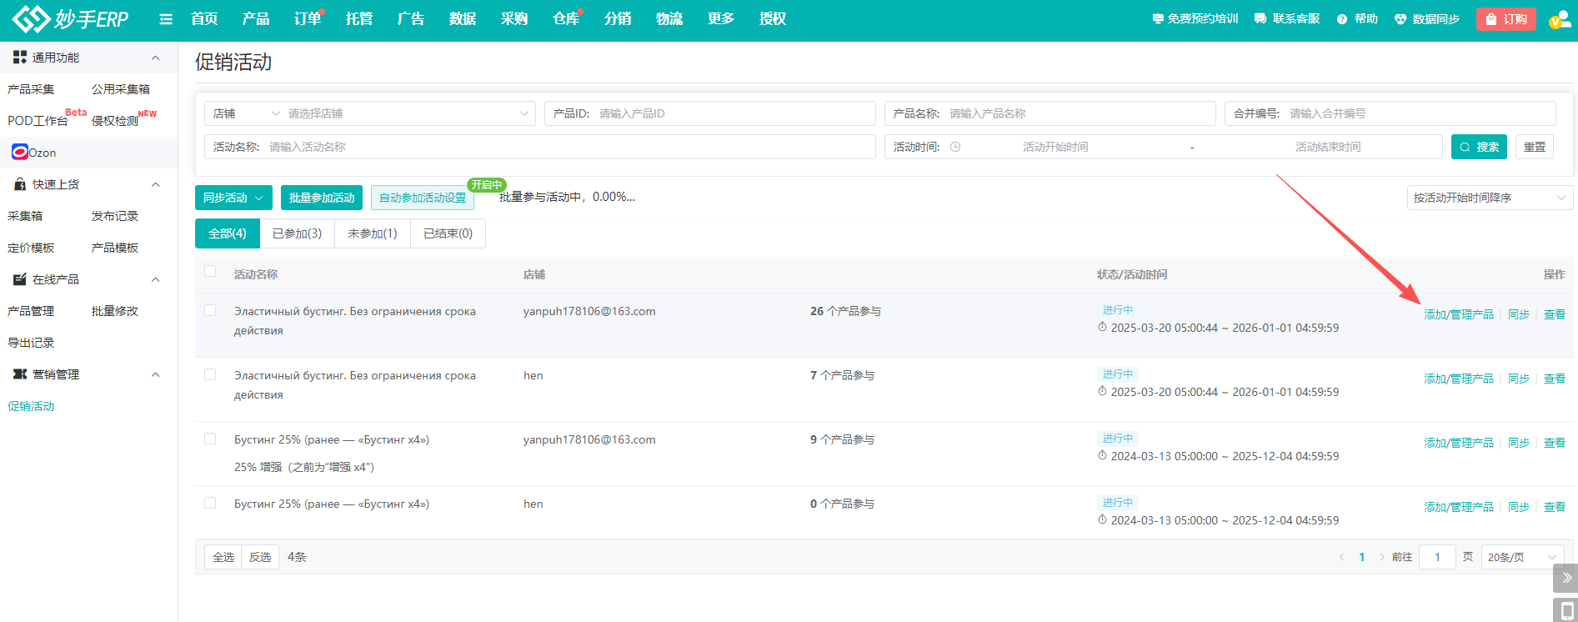This screenshot has width=1578, height=622.
Task: Open contact customer service chat icon
Action: (x=1260, y=19)
